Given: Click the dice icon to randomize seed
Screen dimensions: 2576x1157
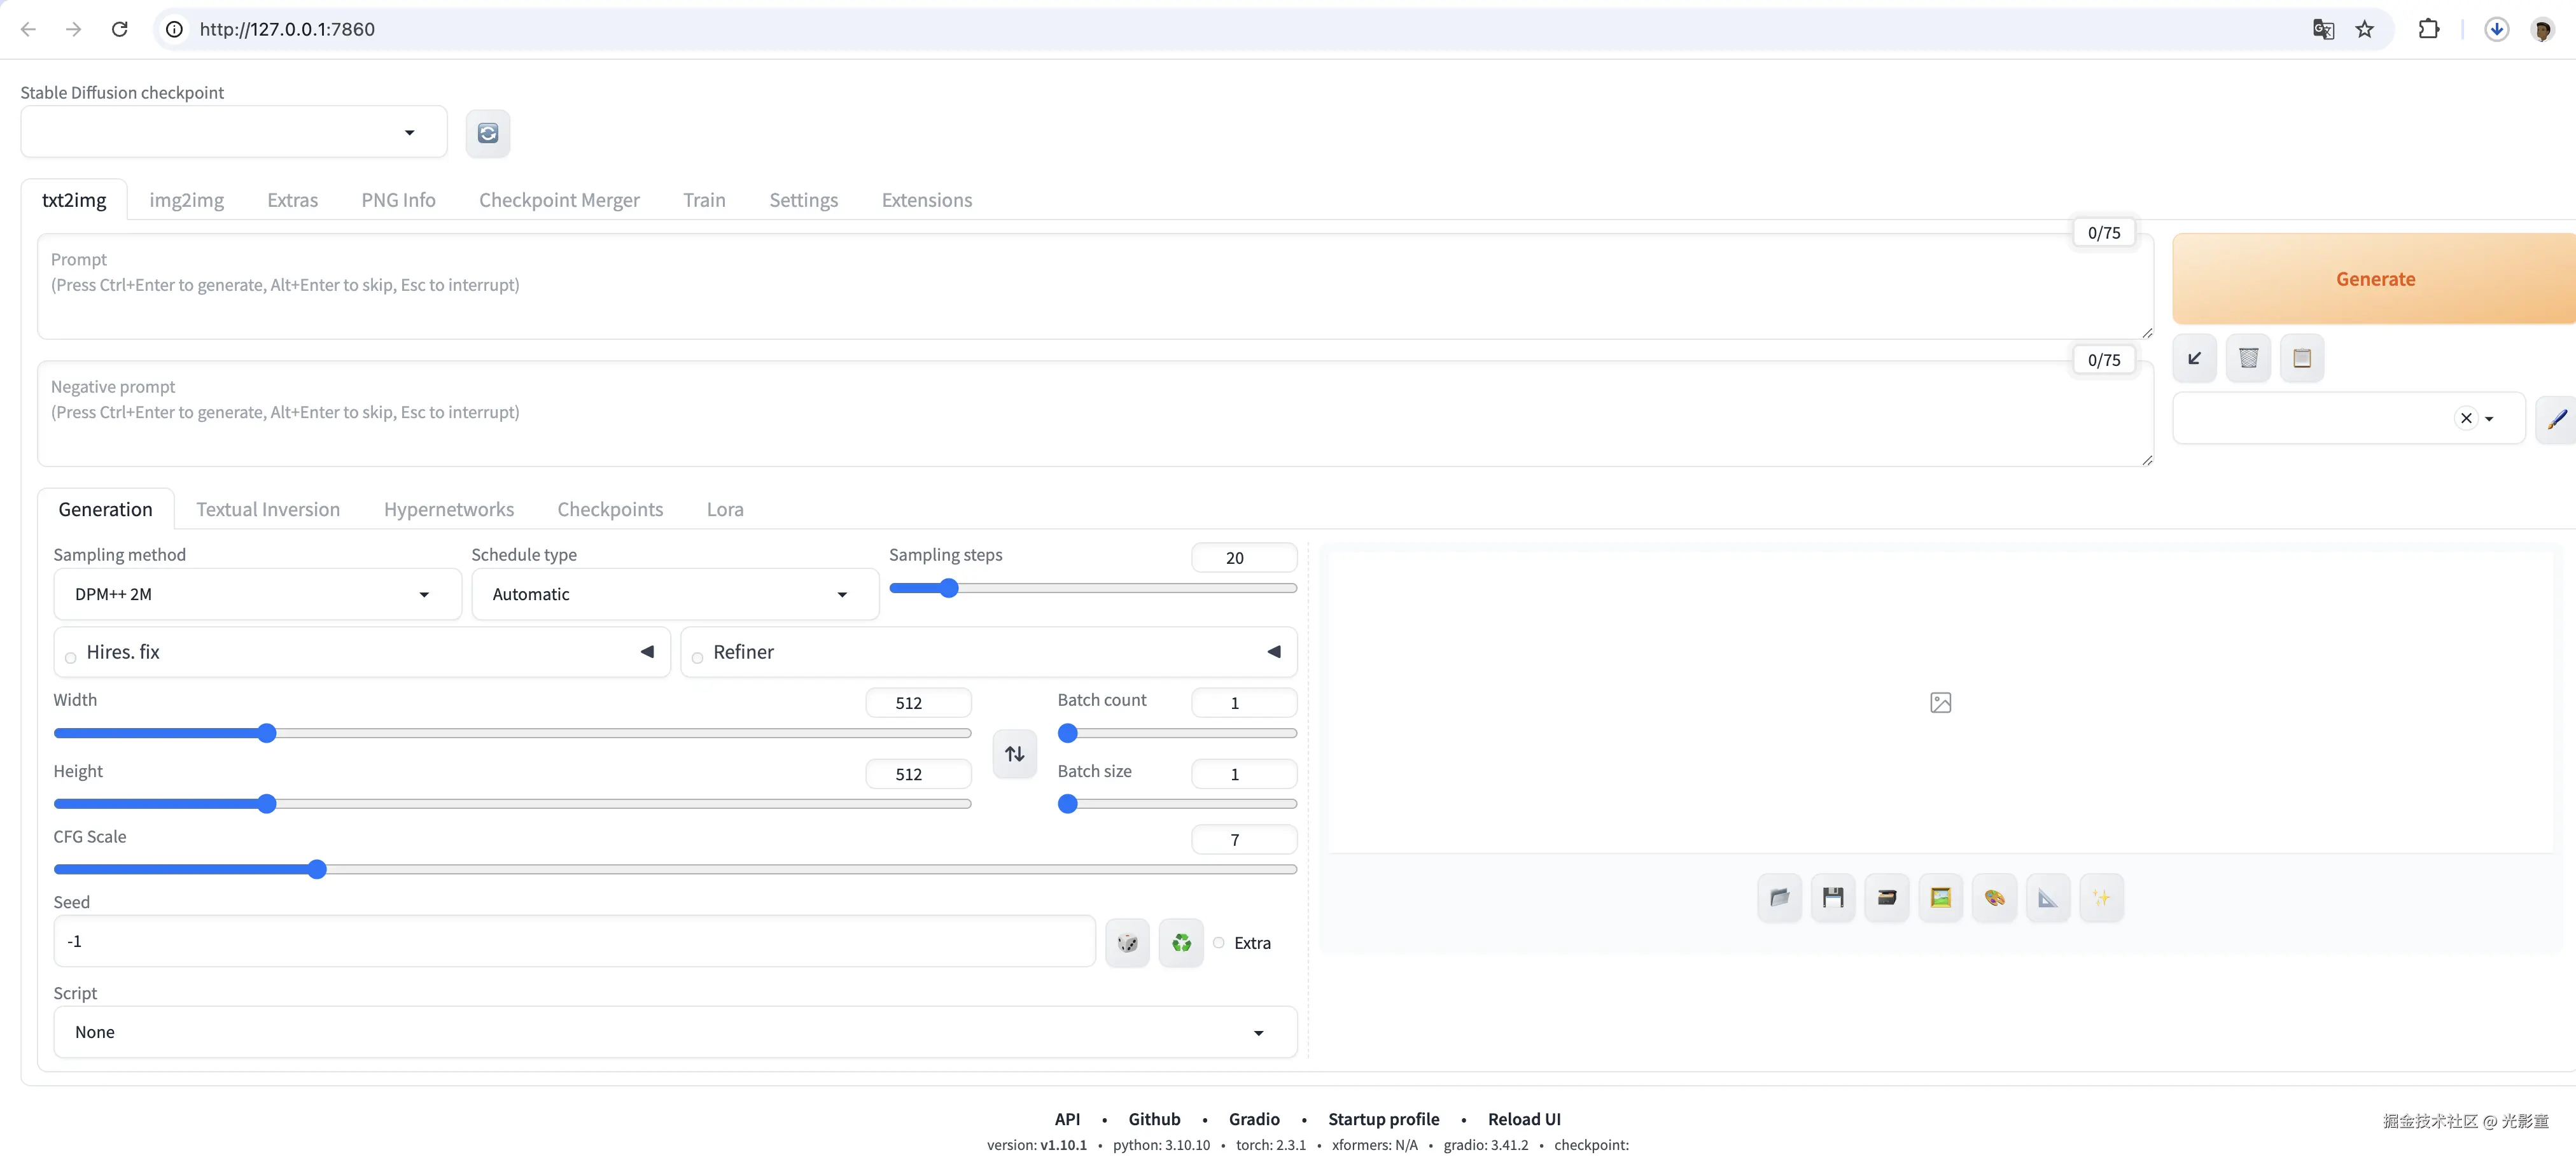Looking at the screenshot, I should click(x=1127, y=942).
